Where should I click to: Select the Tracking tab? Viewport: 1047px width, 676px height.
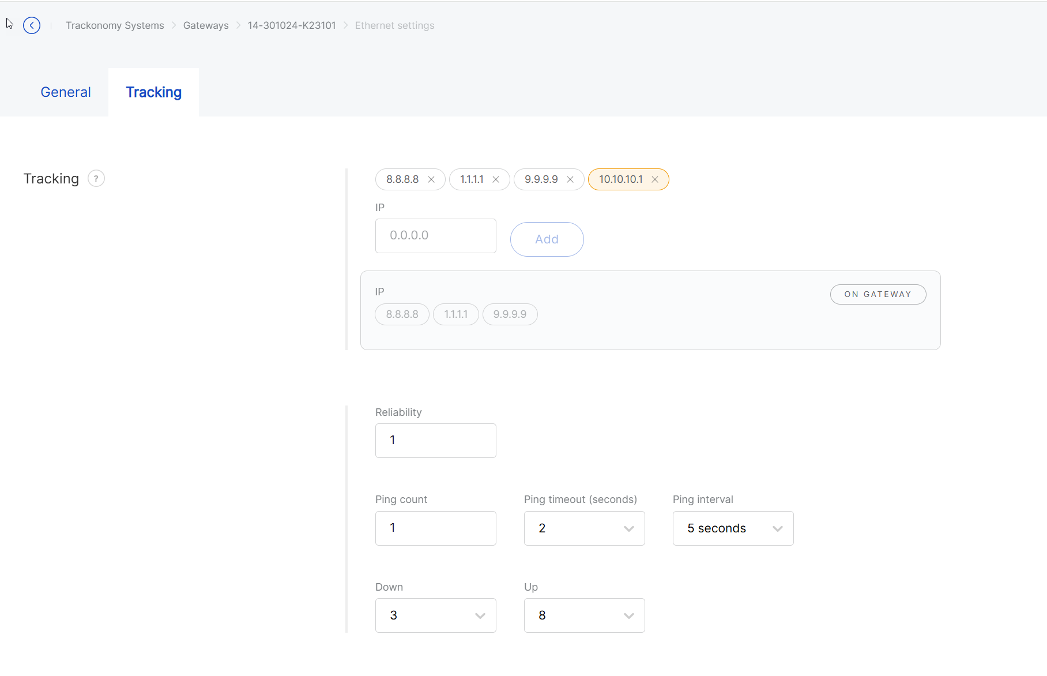click(x=153, y=92)
